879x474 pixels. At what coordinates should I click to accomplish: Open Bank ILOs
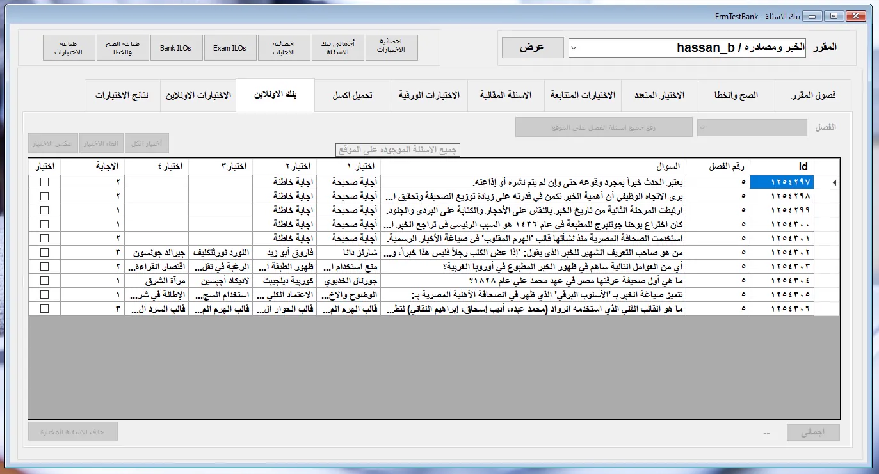pos(176,48)
